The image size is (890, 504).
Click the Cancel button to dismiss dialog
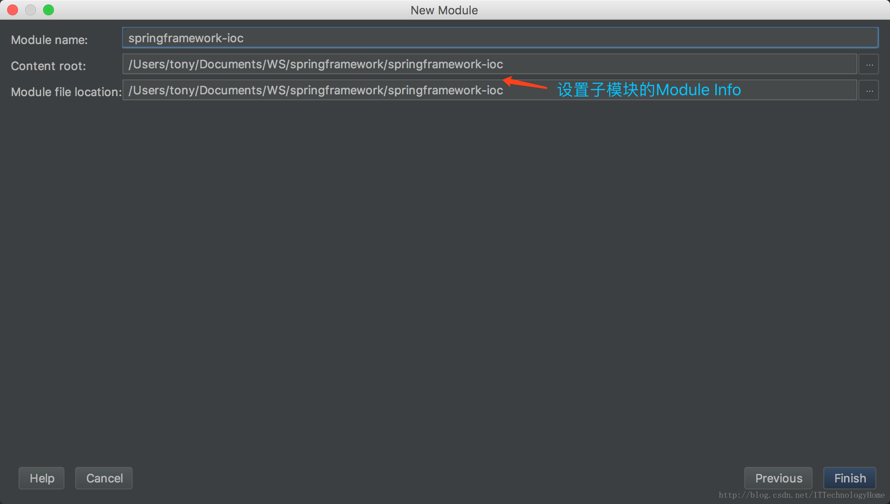pos(104,477)
